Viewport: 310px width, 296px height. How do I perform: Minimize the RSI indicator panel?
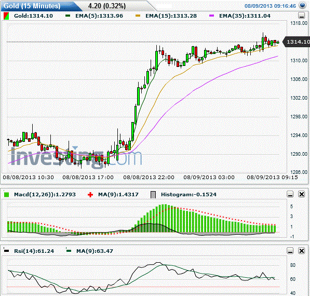coord(290,251)
